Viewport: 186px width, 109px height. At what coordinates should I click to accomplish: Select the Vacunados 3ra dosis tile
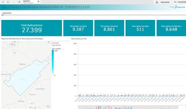point(140,28)
